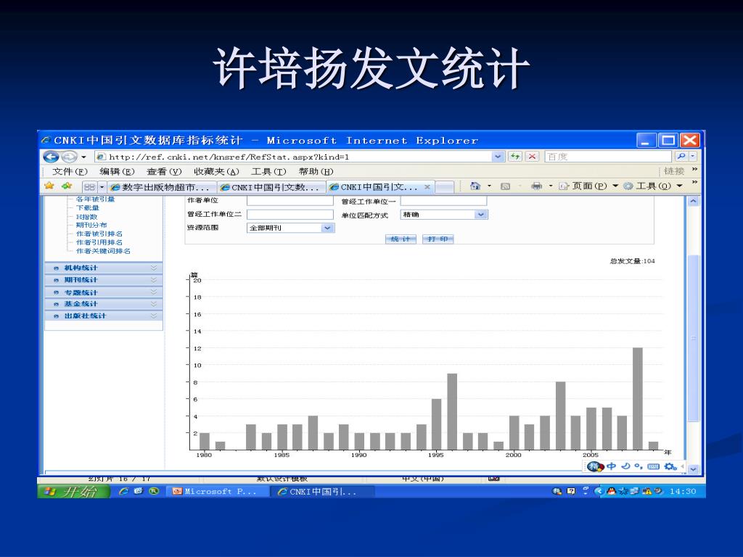Open the H指数 link
The width and height of the screenshot is (743, 557).
[87, 216]
